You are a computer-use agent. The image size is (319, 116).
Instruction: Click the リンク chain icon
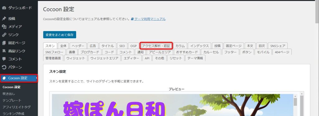point(4,35)
